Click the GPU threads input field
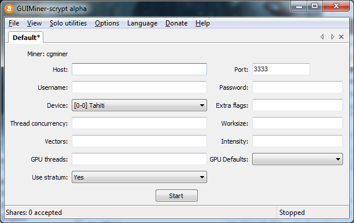This screenshot has height=223, width=354. click(139, 159)
